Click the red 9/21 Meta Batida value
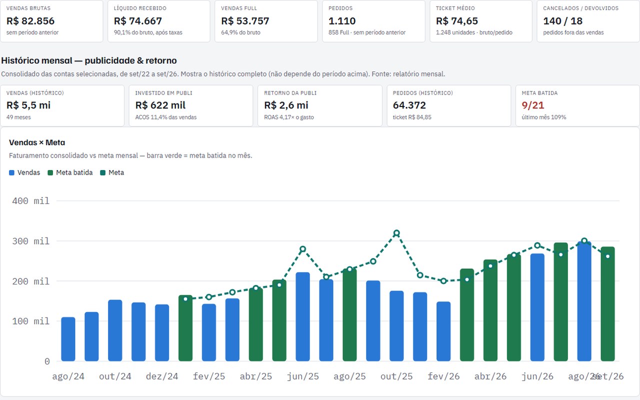Screen dimensions: 640x400 click(x=533, y=105)
